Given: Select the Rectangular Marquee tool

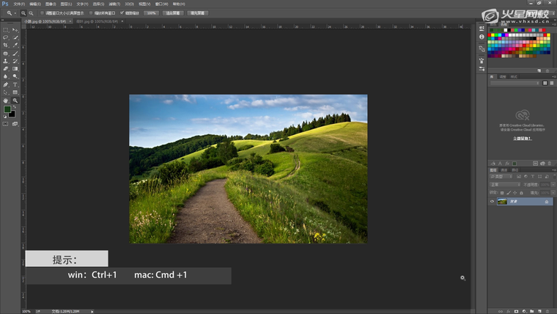Looking at the screenshot, I should (6, 29).
